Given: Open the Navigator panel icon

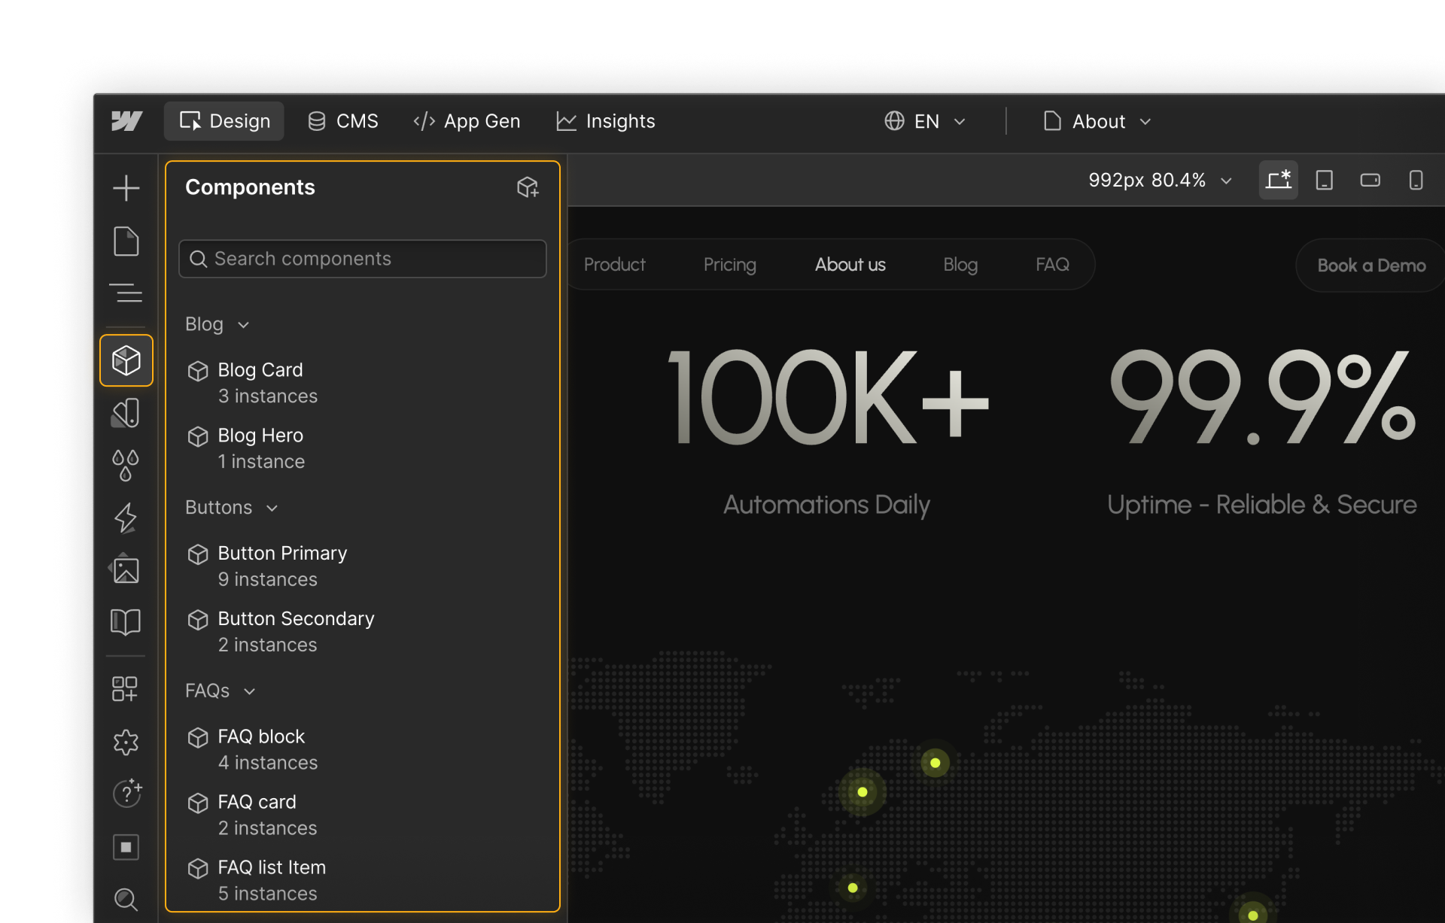Looking at the screenshot, I should [x=126, y=293].
